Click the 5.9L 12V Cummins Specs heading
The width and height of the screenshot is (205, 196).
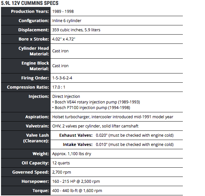click(30, 3)
